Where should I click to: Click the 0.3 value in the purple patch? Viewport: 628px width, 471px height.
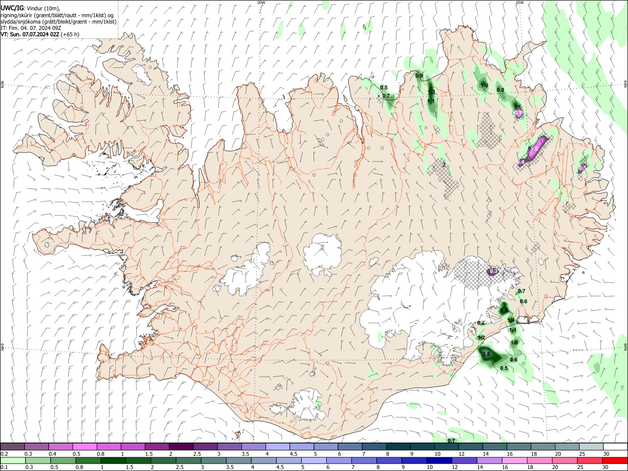click(x=494, y=271)
